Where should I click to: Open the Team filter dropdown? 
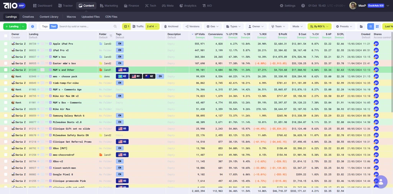278,26
